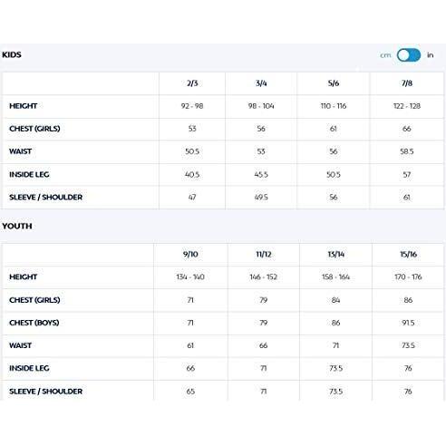Click the 170 - 176 height cell
Screen dimensions: 446x446
[x=408, y=276]
